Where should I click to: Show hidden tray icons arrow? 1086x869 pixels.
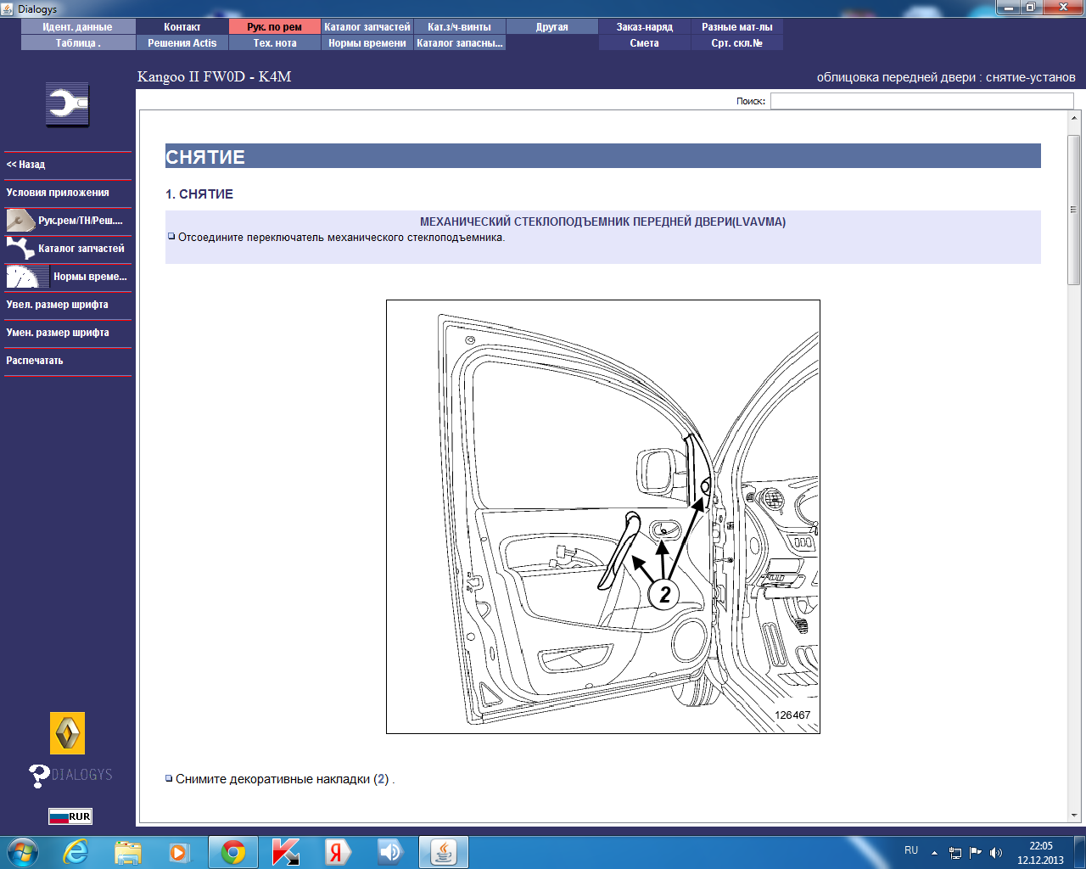[934, 853]
